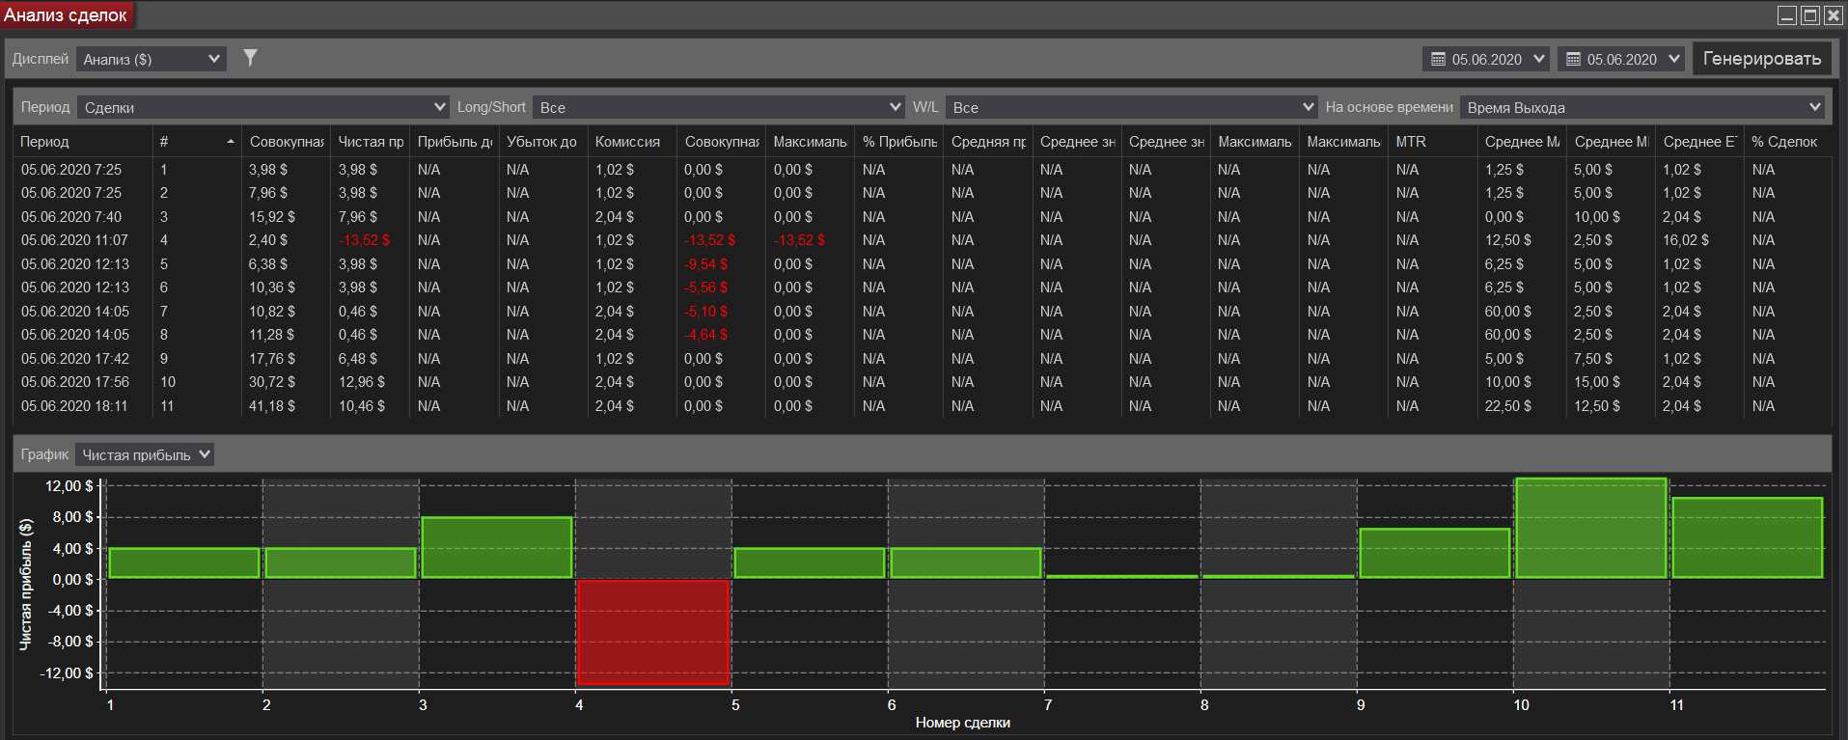Open the Long/Short filter dropdown
The width and height of the screenshot is (1848, 740).
[718, 107]
